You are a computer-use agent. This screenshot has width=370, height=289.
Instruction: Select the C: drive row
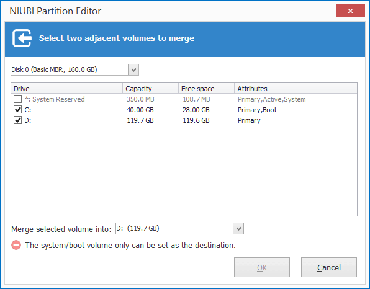tap(184, 110)
